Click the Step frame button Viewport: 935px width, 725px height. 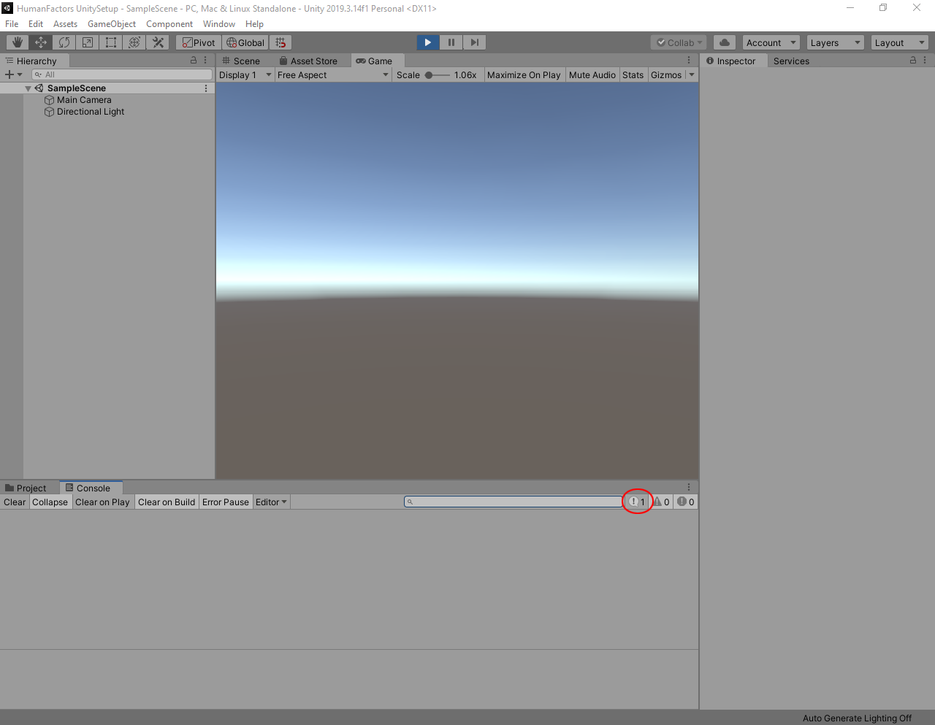475,42
